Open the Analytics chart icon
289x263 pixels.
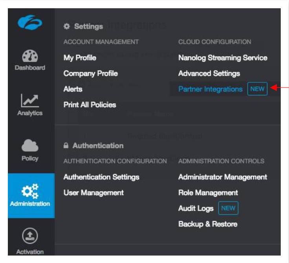click(30, 101)
